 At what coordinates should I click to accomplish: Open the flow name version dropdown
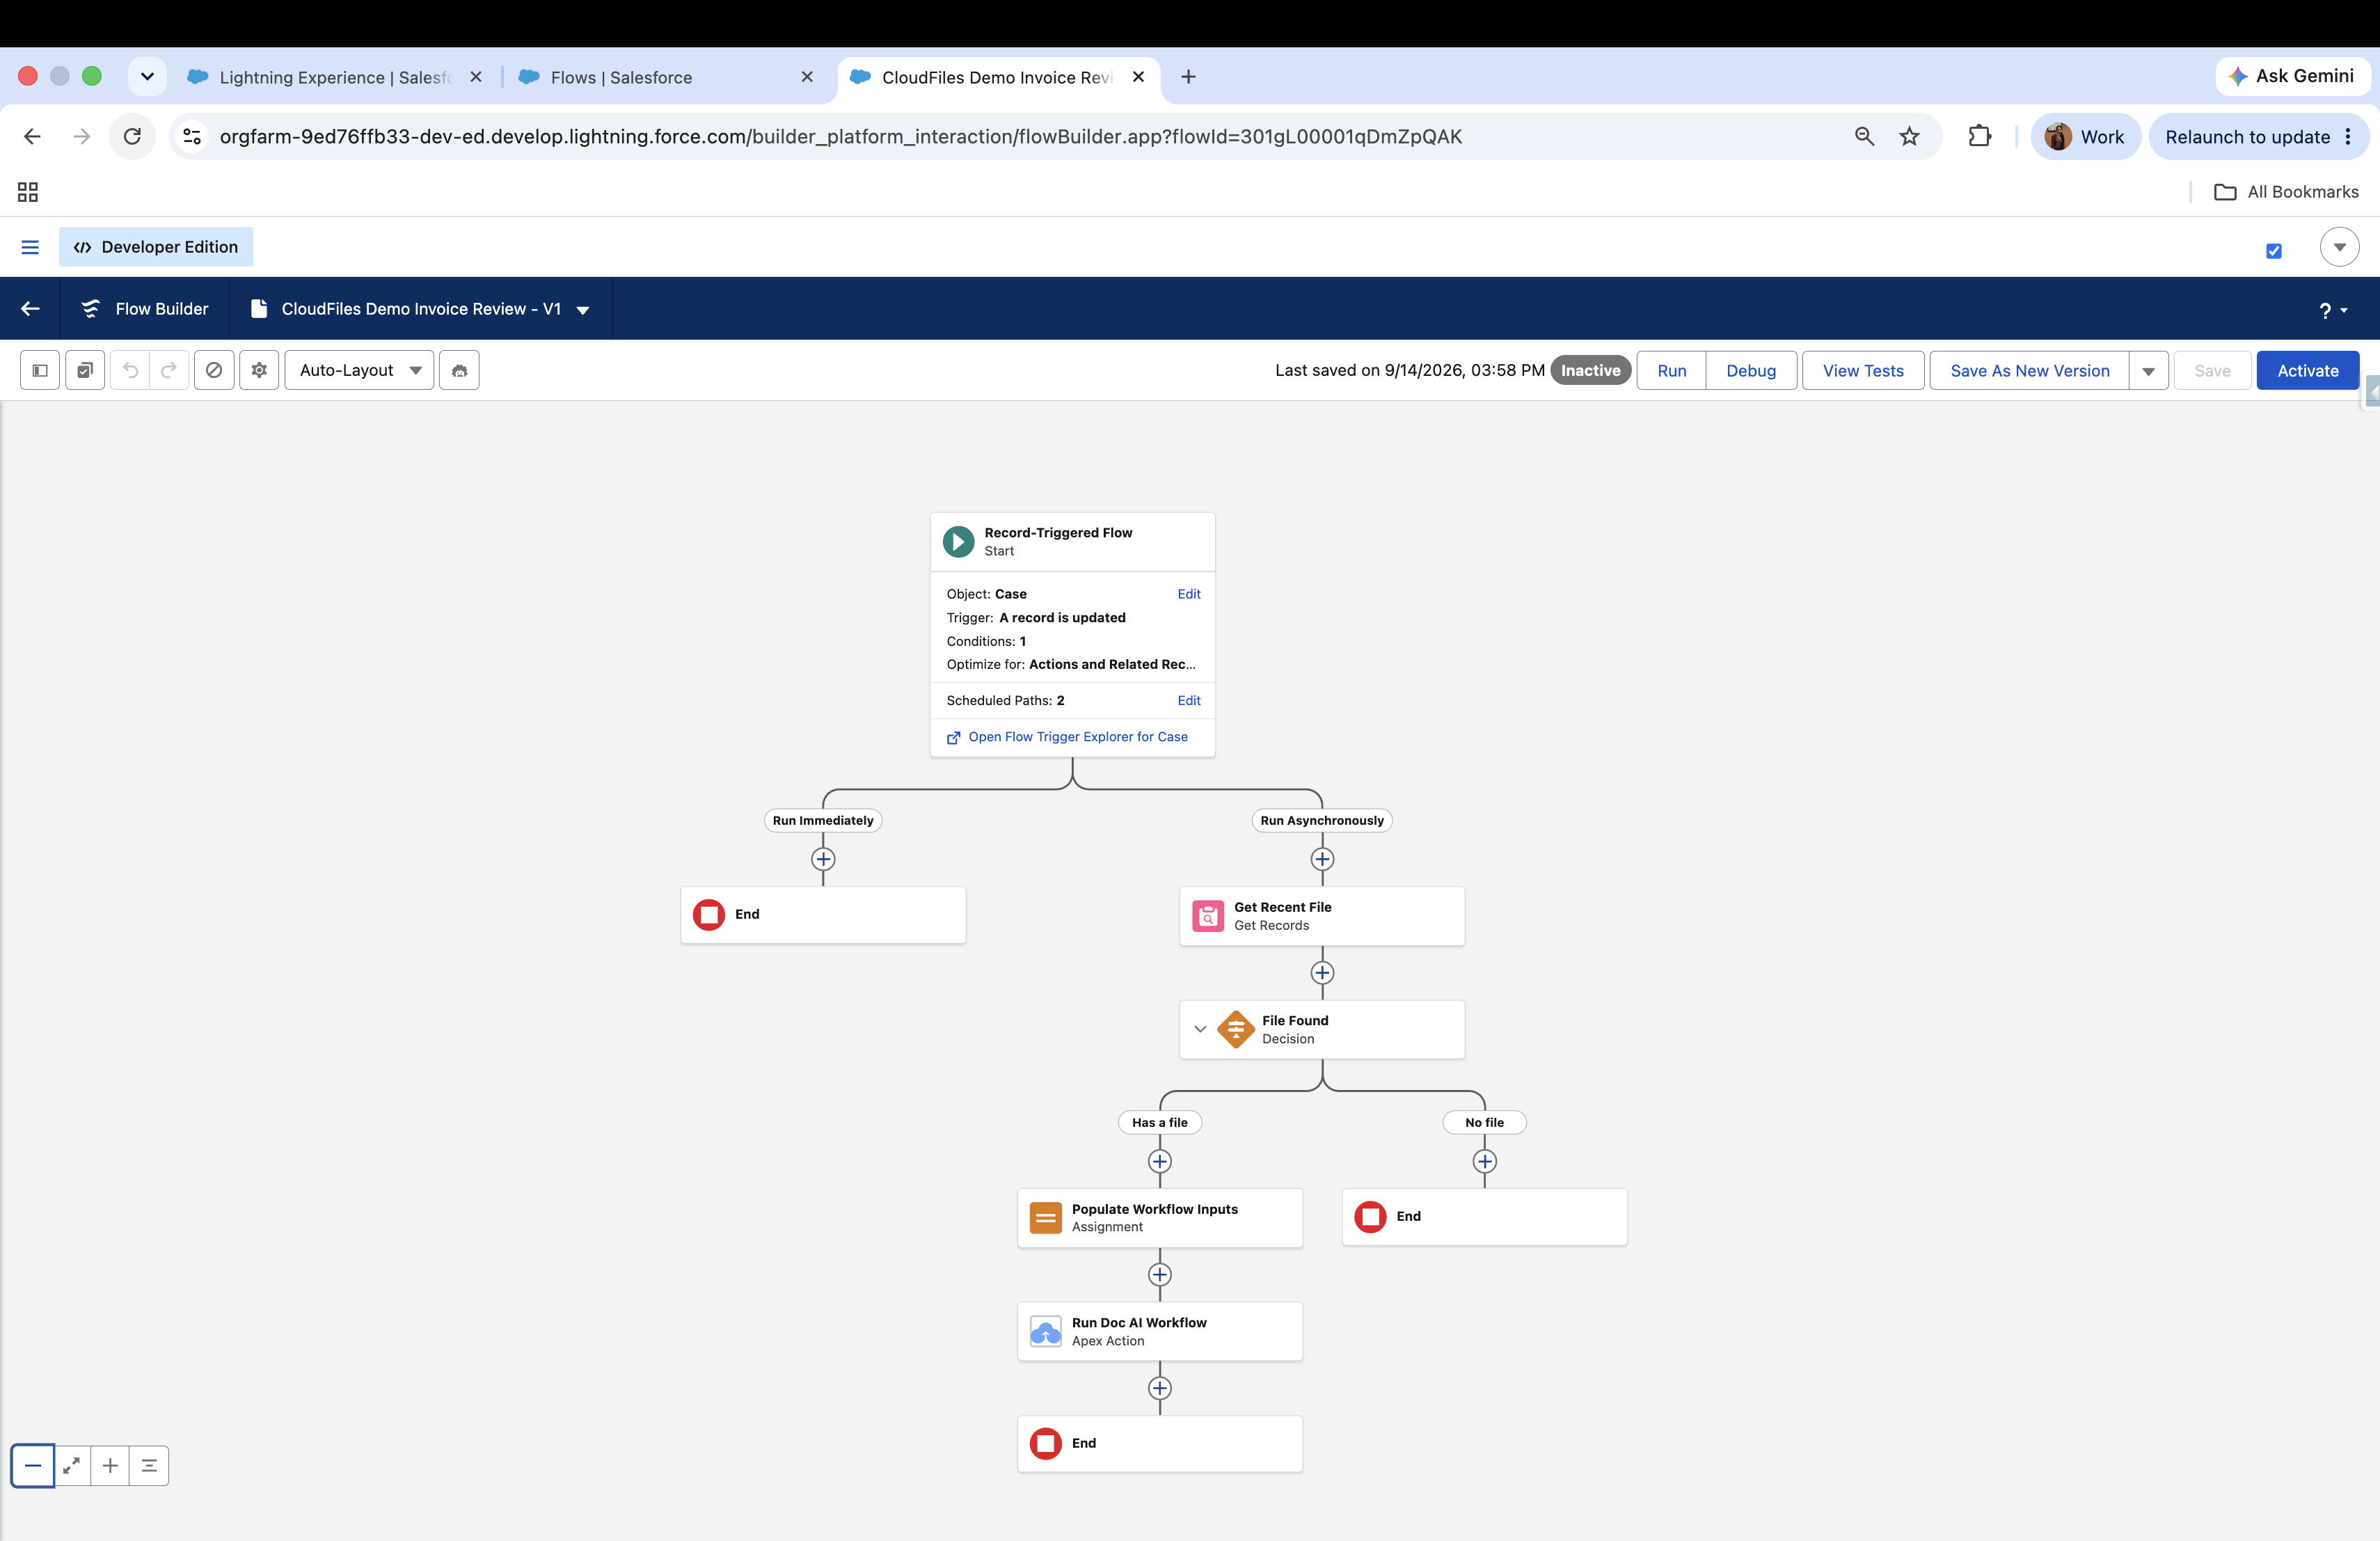coord(583,310)
